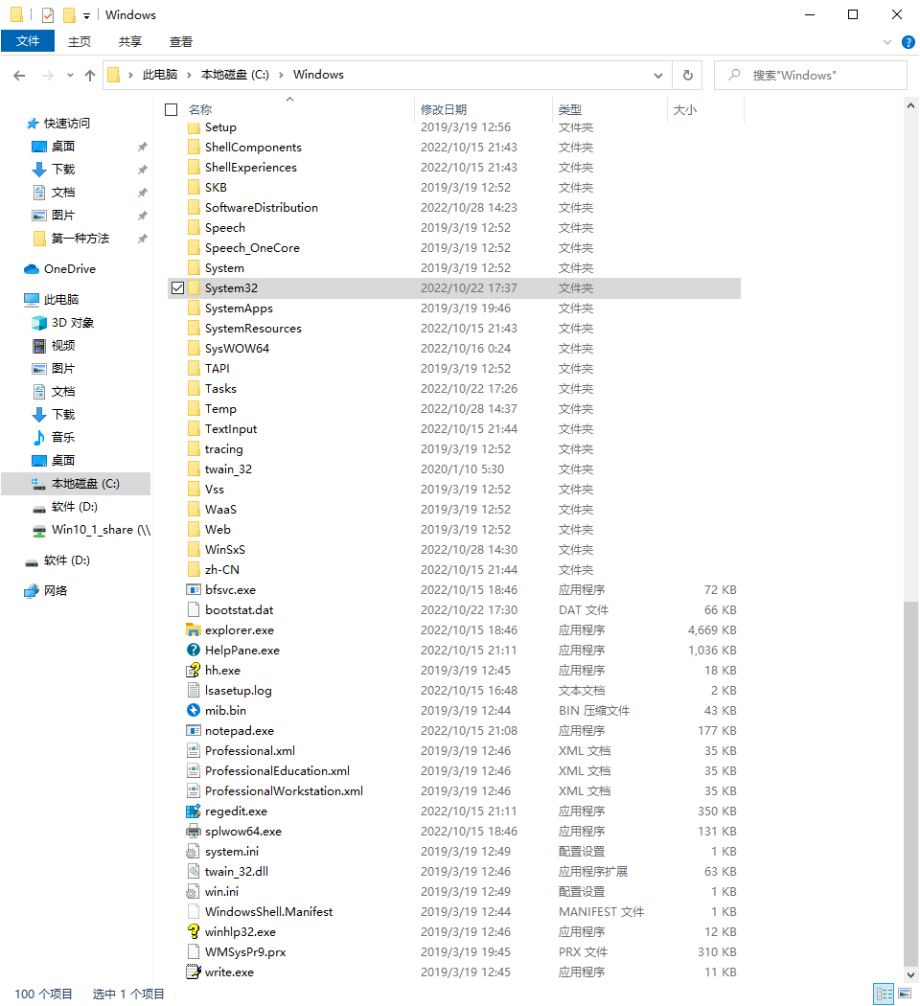Click 此电脑 in the address breadcrumb
The width and height of the screenshot is (920, 1006).
tap(160, 75)
